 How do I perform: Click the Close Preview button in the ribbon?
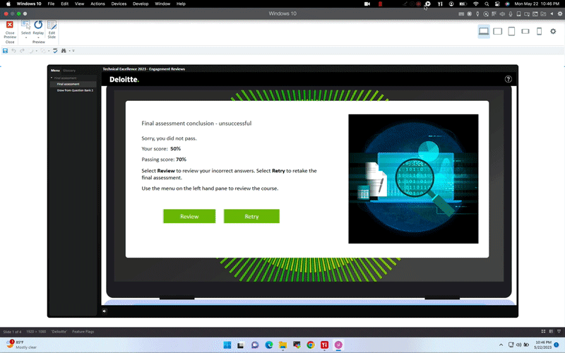(x=10, y=30)
